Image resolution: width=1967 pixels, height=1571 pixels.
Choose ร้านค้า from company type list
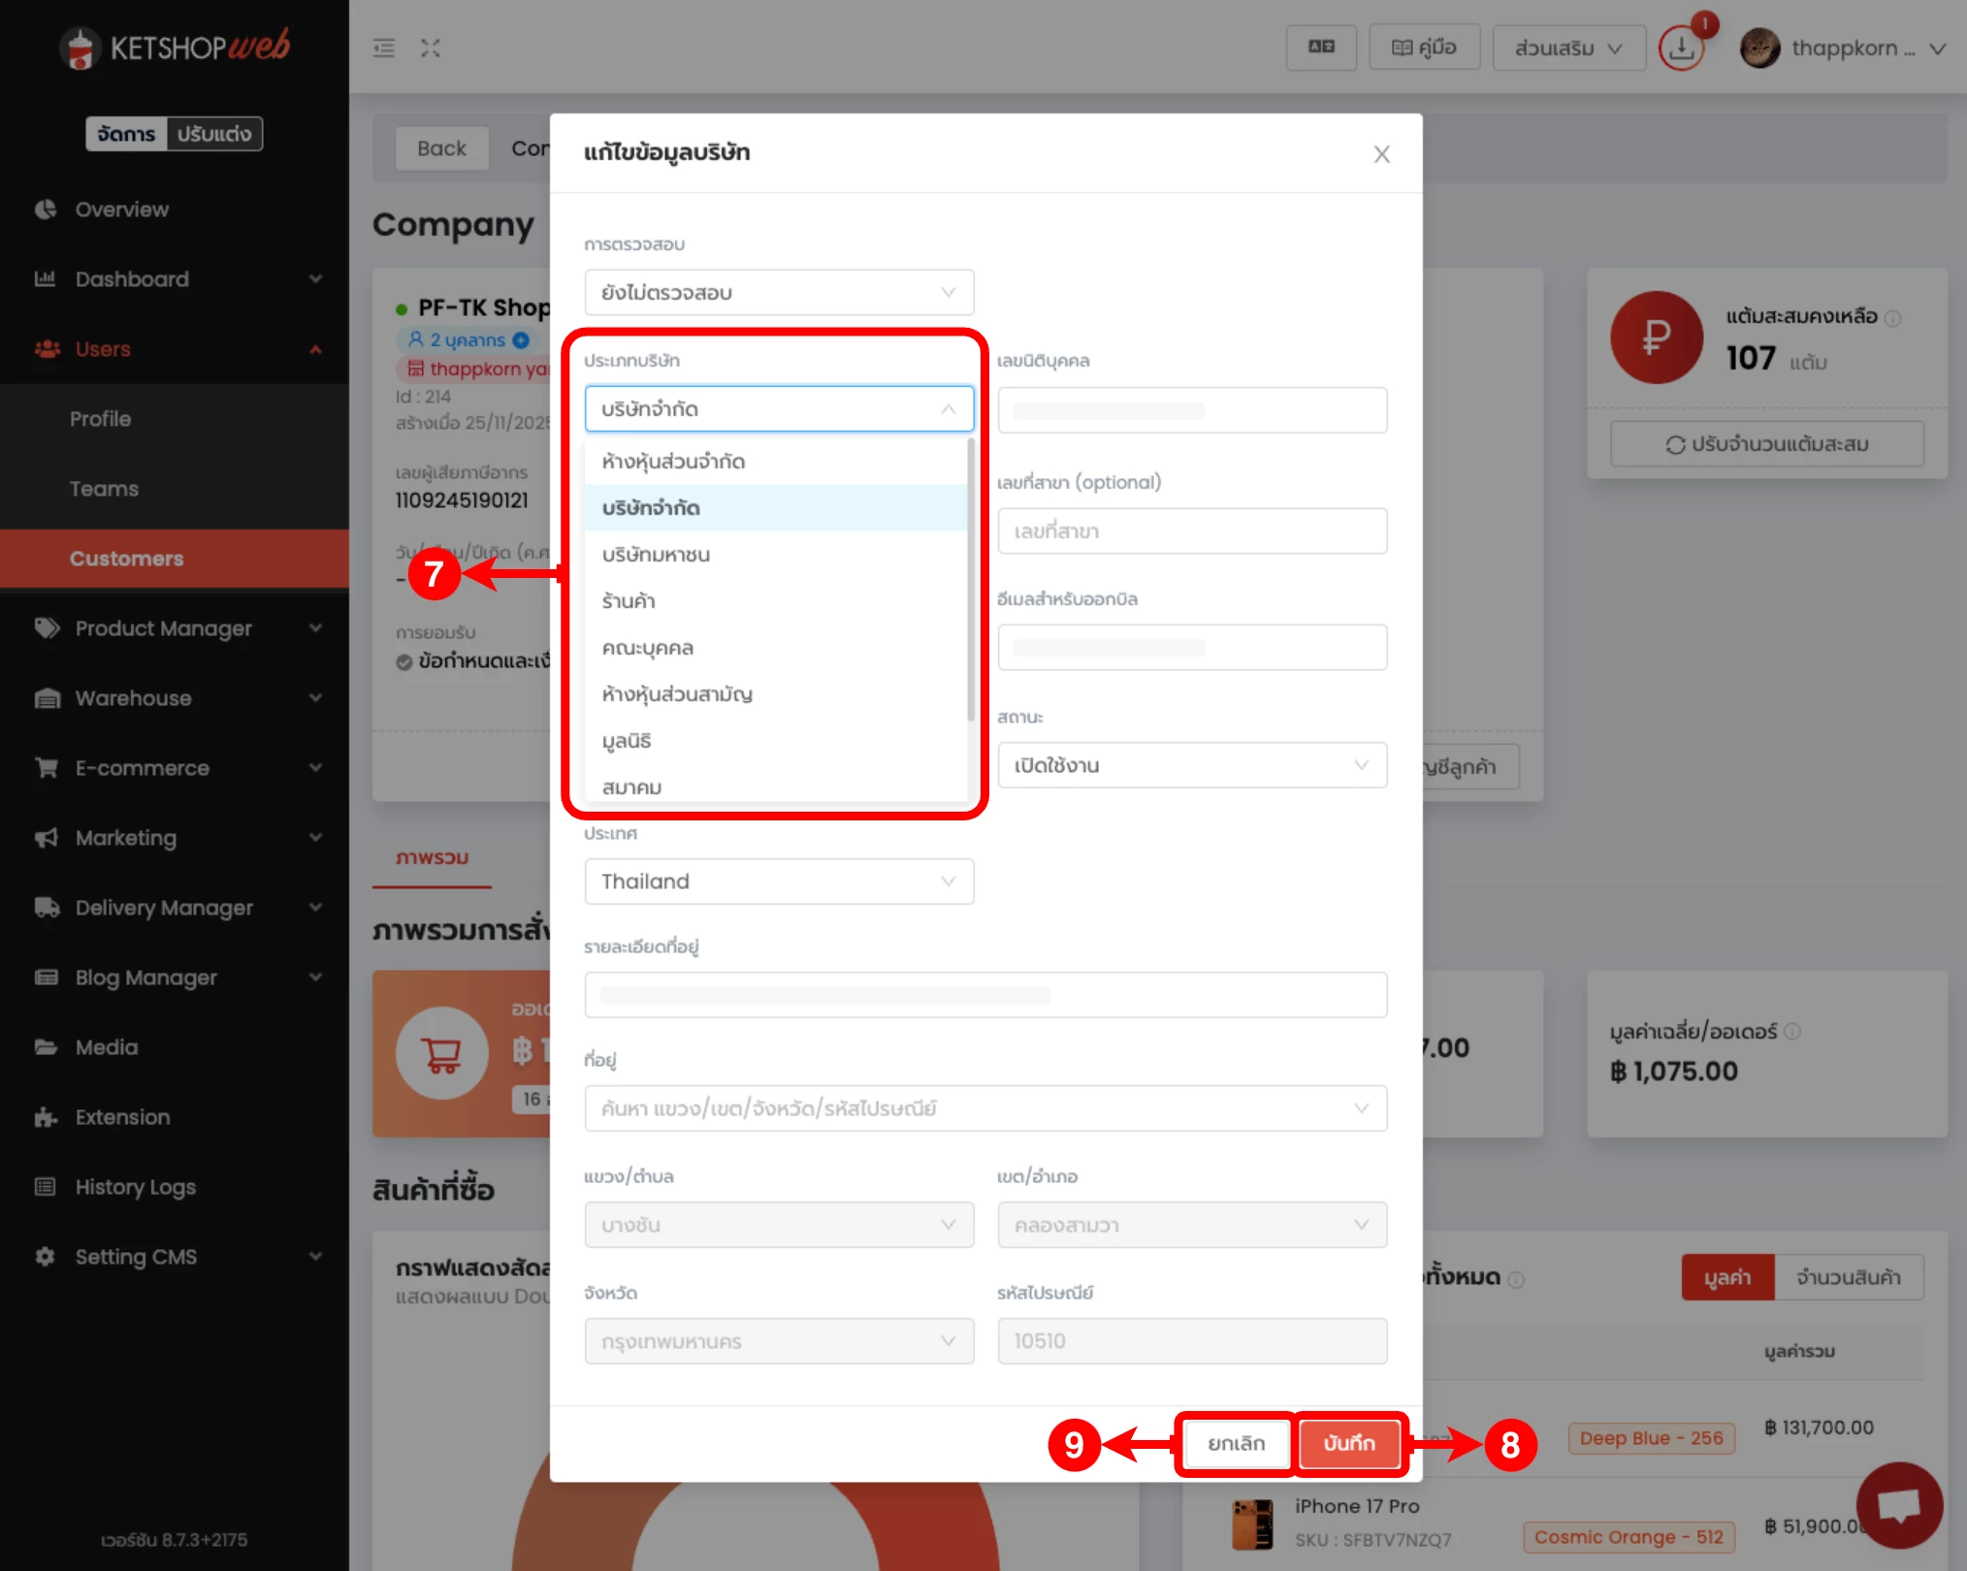point(629,601)
